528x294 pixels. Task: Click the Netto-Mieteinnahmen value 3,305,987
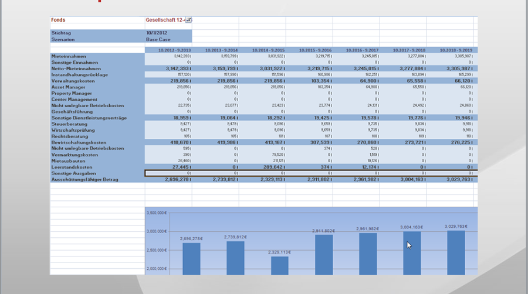point(460,69)
